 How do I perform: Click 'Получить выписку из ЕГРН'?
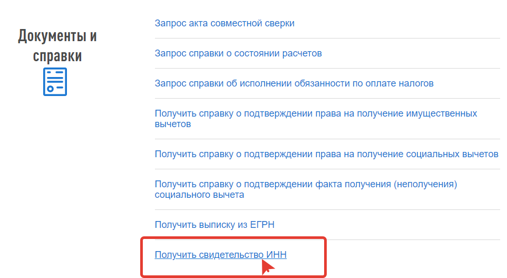[214, 225]
